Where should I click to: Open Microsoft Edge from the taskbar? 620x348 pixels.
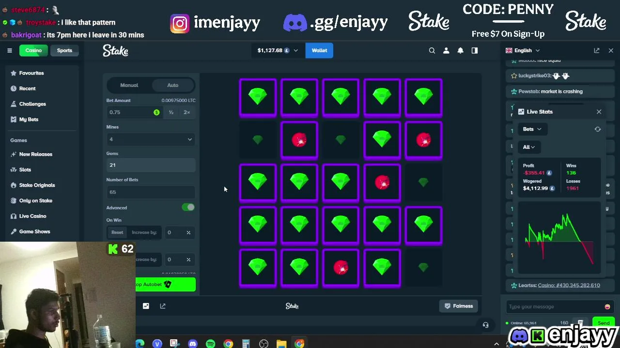[139, 344]
